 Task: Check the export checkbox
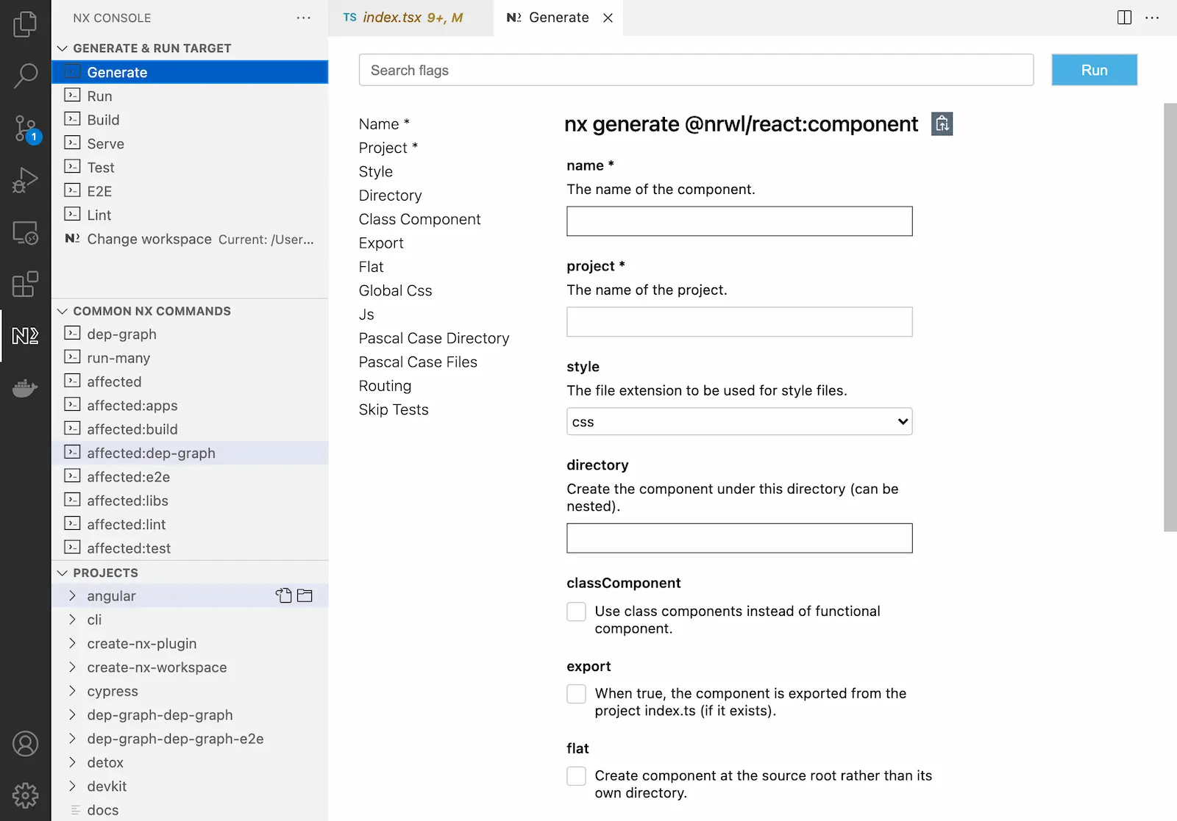pyautogui.click(x=576, y=693)
